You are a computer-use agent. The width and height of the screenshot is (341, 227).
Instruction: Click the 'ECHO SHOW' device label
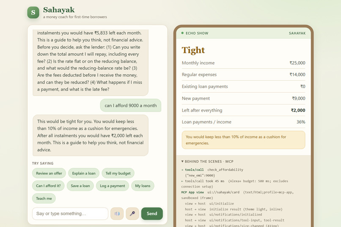click(x=197, y=33)
